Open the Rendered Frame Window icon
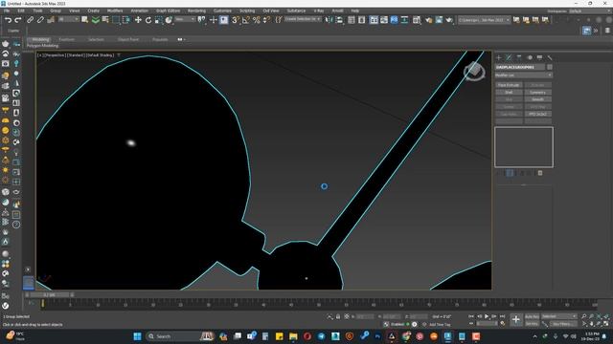This screenshot has height=344, width=613. pyautogui.click(x=439, y=20)
